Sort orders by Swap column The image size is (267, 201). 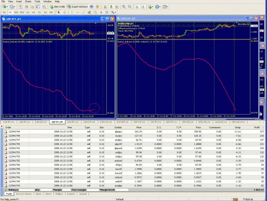coord(238,127)
